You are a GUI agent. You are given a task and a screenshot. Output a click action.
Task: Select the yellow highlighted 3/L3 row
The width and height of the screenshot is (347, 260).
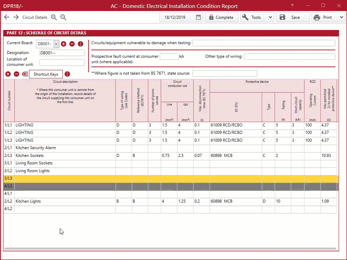(x=171, y=179)
